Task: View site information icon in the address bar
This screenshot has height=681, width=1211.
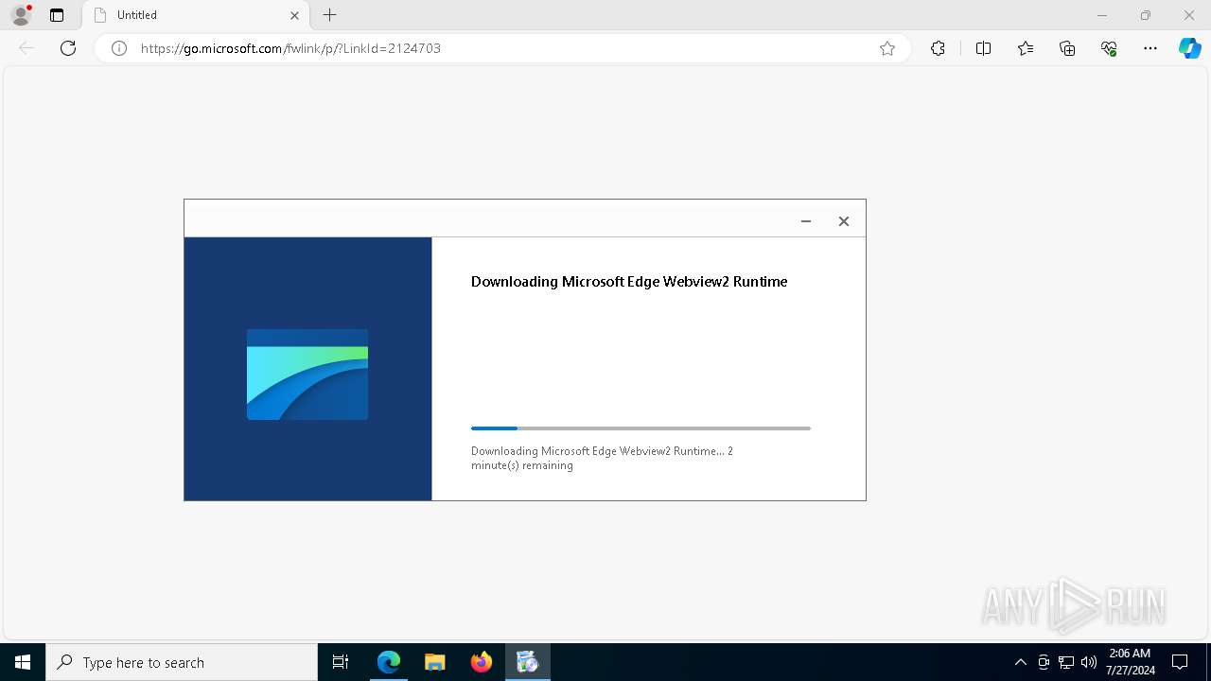Action: tap(119, 48)
